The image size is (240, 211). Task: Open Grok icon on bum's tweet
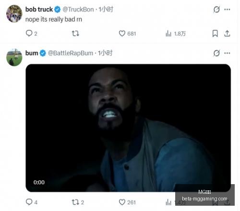[216, 53]
